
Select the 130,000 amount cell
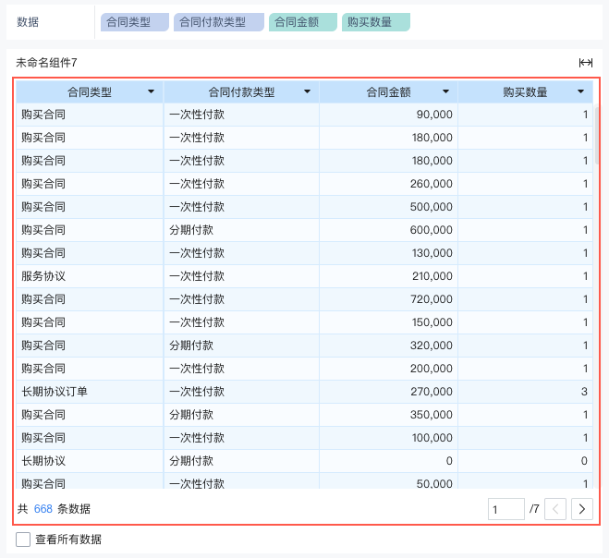(388, 253)
